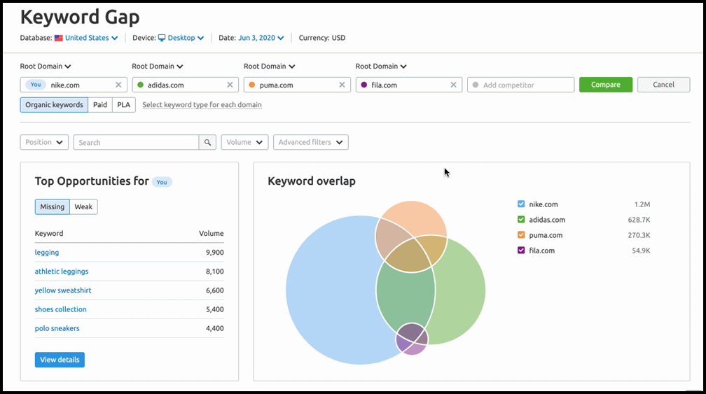Image resolution: width=706 pixels, height=394 pixels.
Task: Uncheck the puma.com legend checkbox
Action: [x=521, y=234]
